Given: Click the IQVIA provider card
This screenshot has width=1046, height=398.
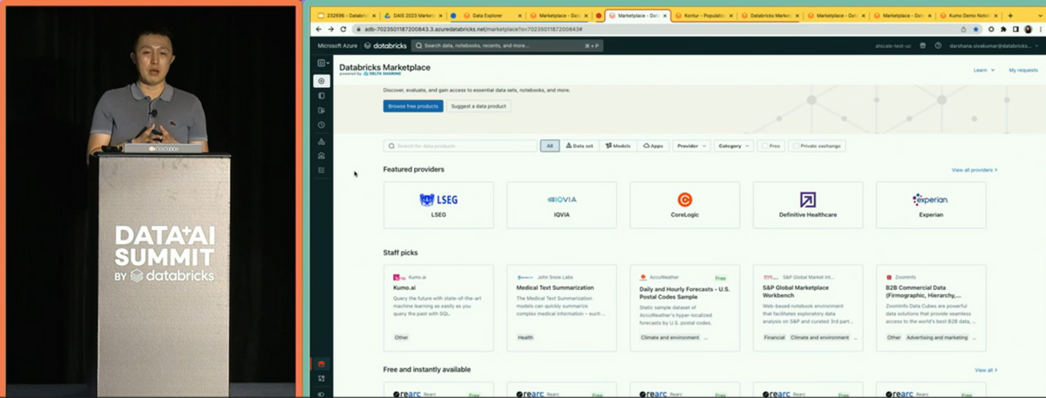Looking at the screenshot, I should (561, 206).
